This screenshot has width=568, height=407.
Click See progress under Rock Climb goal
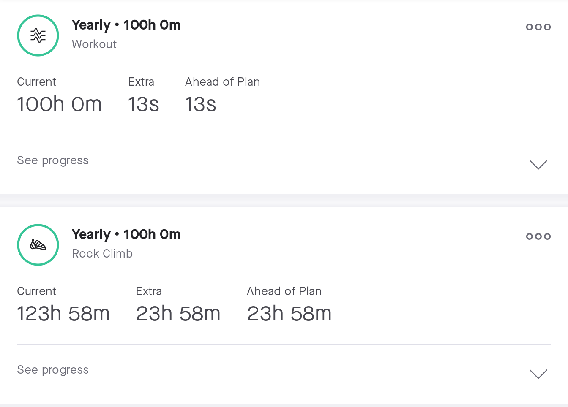53,370
